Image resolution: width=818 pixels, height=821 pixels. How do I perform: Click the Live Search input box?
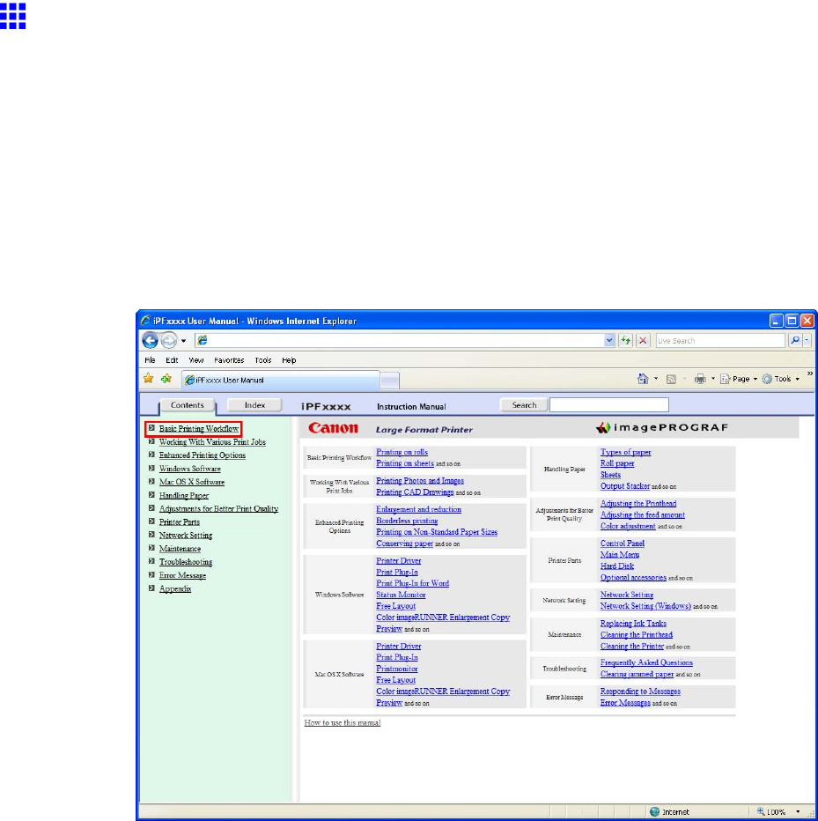[x=720, y=340]
